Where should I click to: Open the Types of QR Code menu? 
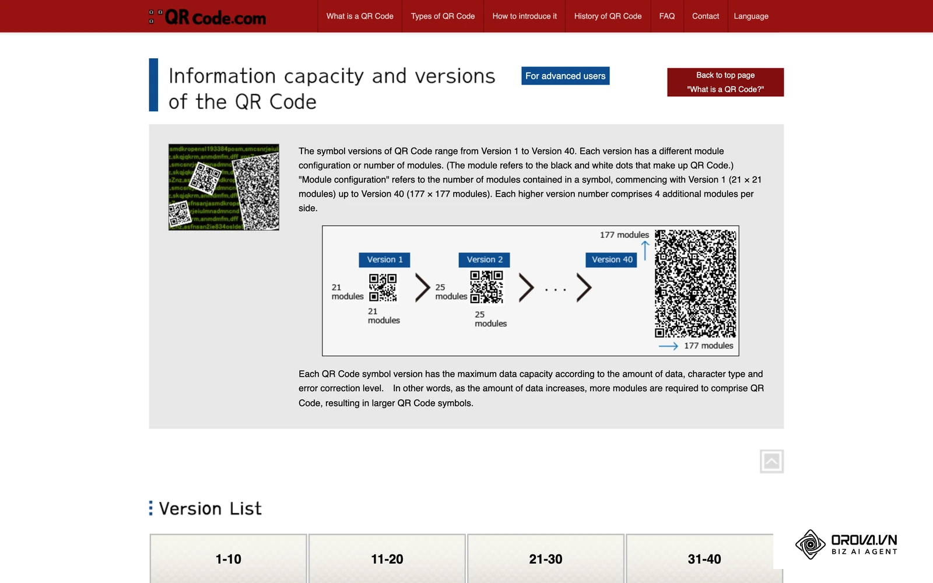pos(443,16)
